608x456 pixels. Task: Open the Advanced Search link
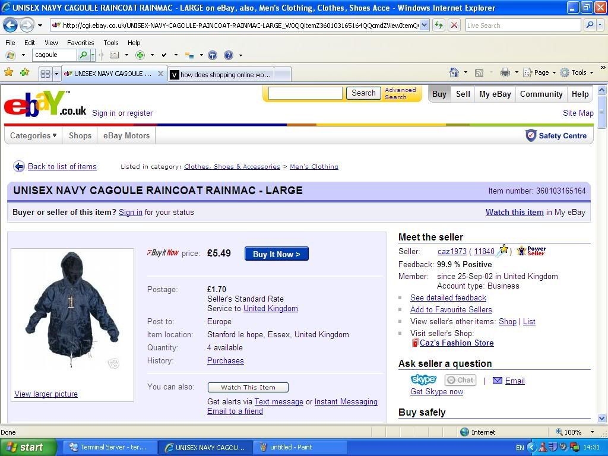tap(400, 93)
